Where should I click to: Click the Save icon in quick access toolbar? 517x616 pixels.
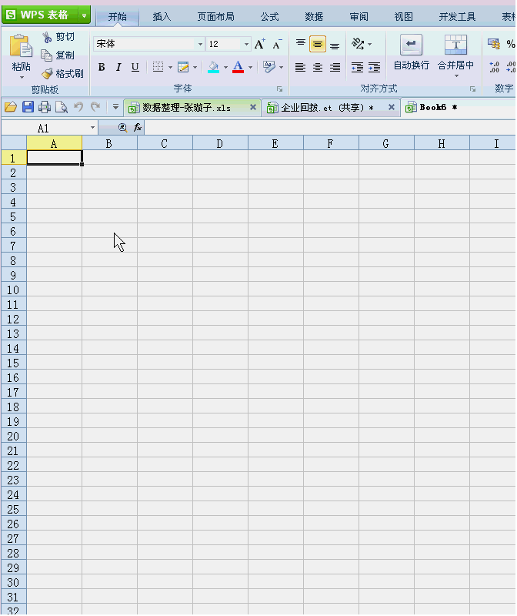click(x=28, y=107)
